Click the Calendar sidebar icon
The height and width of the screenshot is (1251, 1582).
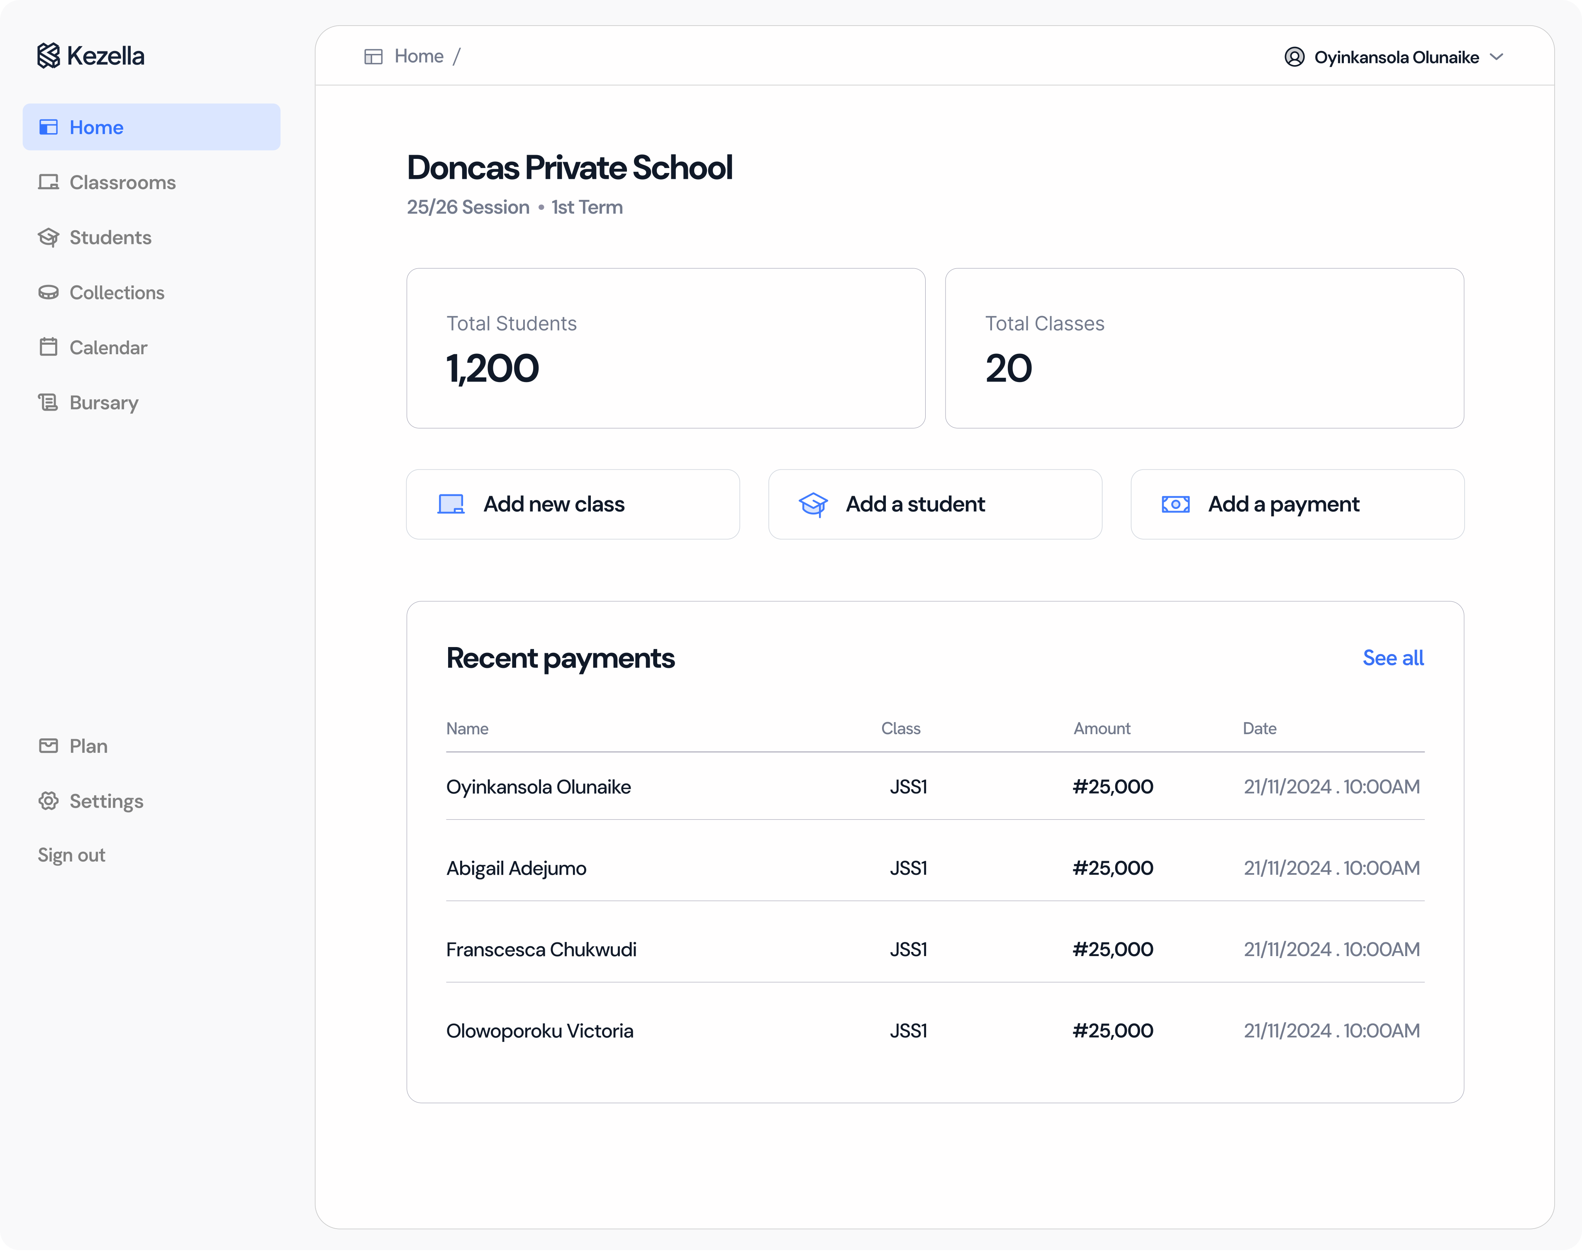(49, 347)
